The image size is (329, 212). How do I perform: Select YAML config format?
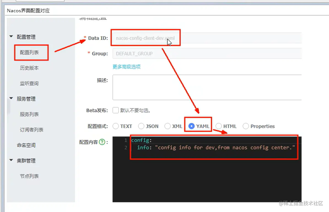coord(191,126)
